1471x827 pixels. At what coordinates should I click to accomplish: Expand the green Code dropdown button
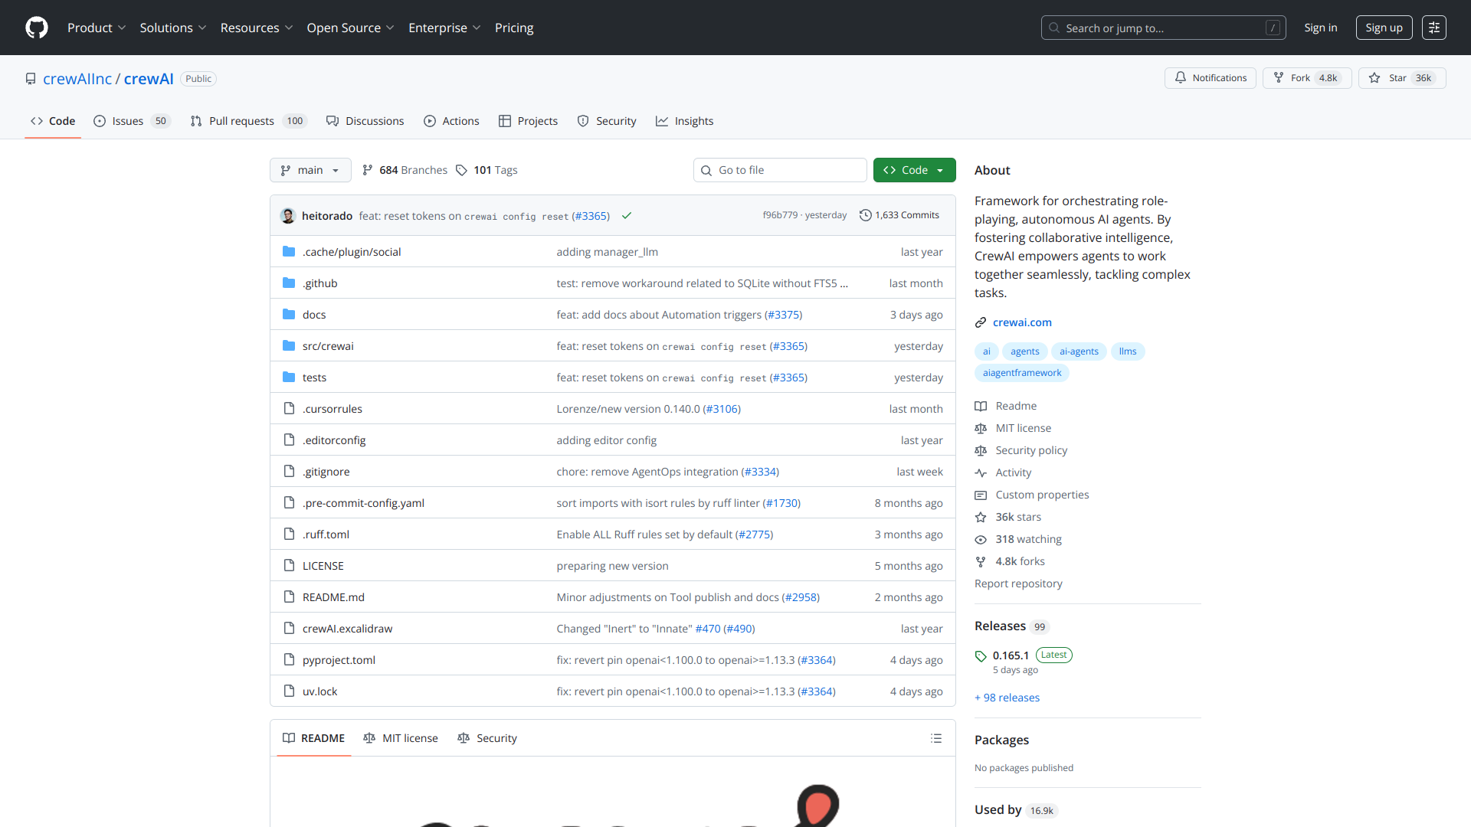914,170
